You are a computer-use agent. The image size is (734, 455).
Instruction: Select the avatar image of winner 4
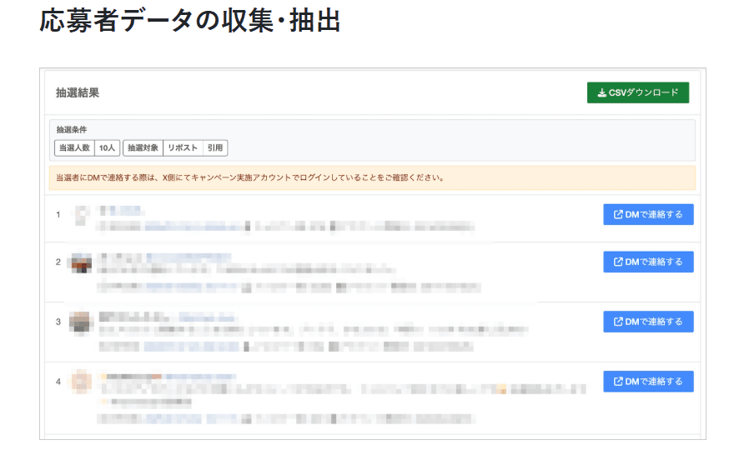pyautogui.click(x=80, y=382)
